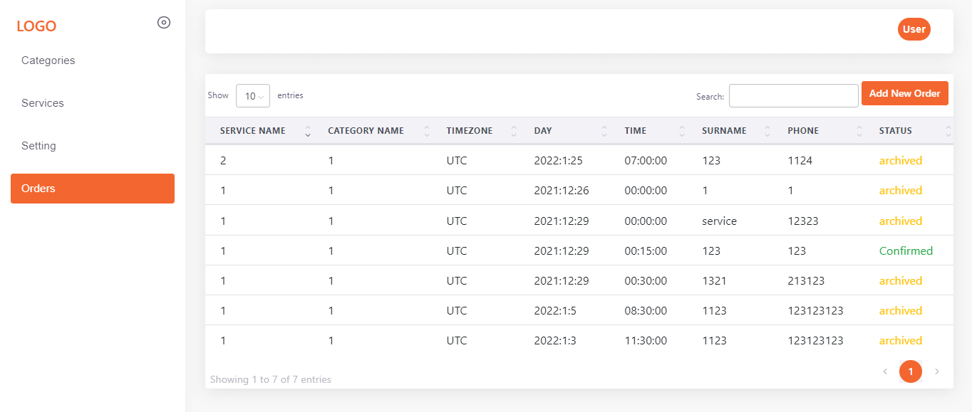
Task: Sort by Day column arrows
Action: click(604, 131)
